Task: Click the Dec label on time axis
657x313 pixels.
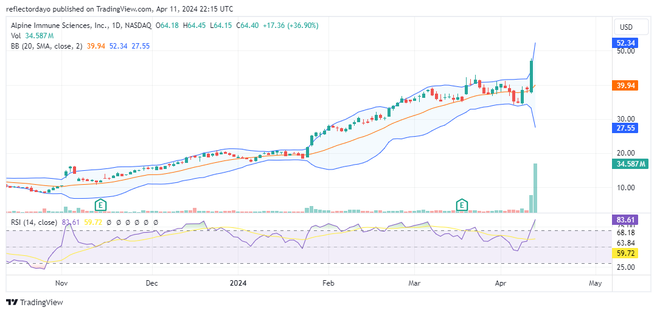Action: (151, 283)
